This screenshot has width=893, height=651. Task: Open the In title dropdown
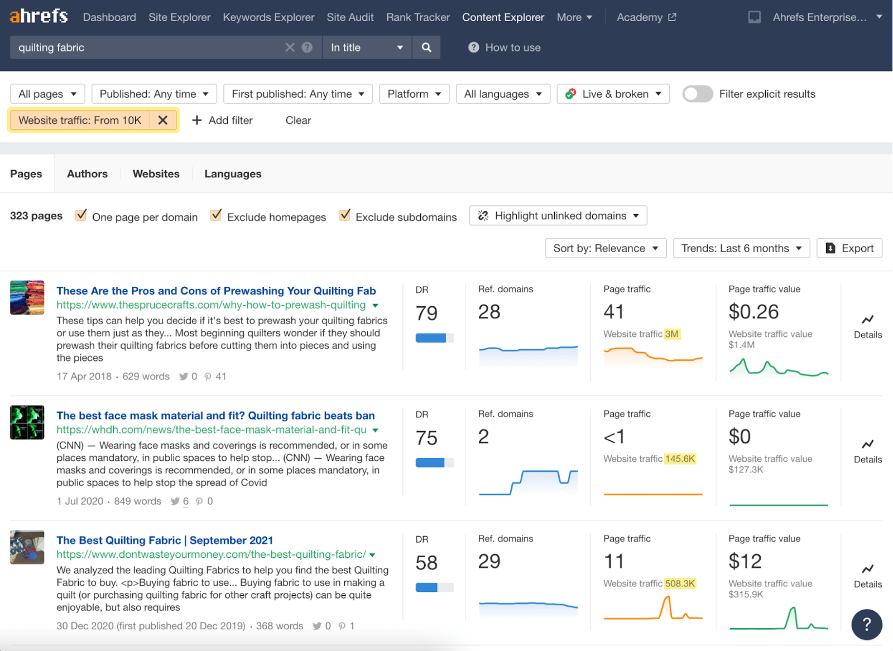[x=366, y=47]
